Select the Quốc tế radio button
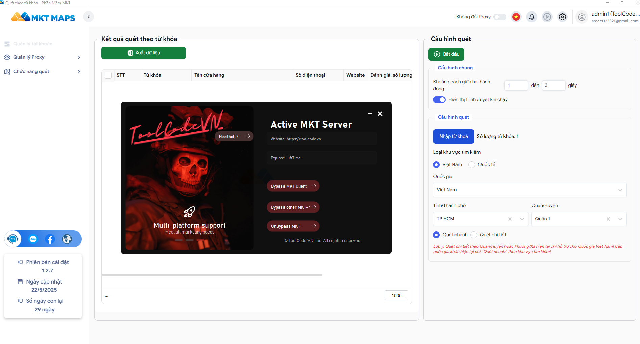 tap(472, 165)
